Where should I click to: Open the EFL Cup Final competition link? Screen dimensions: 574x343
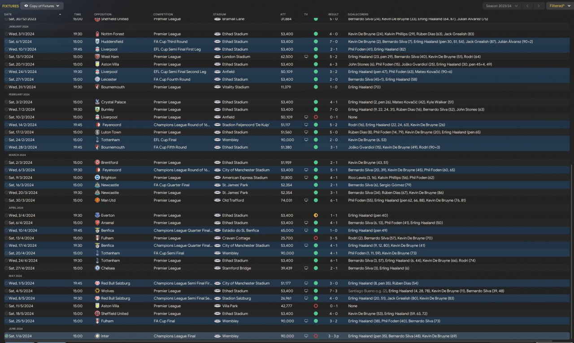click(x=166, y=140)
